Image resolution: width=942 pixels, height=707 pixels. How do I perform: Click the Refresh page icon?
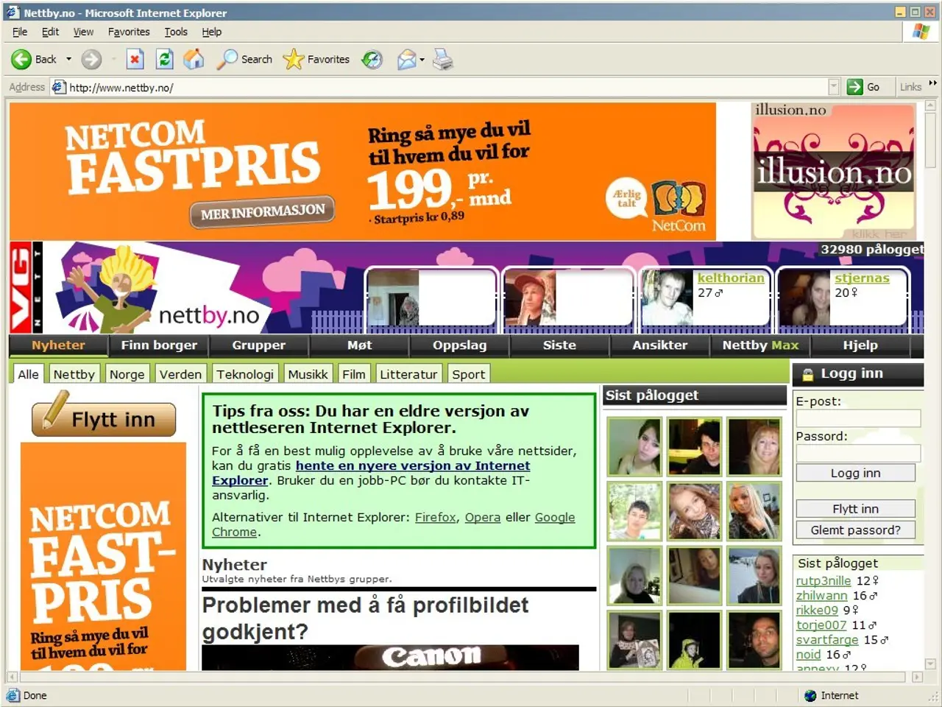(164, 60)
